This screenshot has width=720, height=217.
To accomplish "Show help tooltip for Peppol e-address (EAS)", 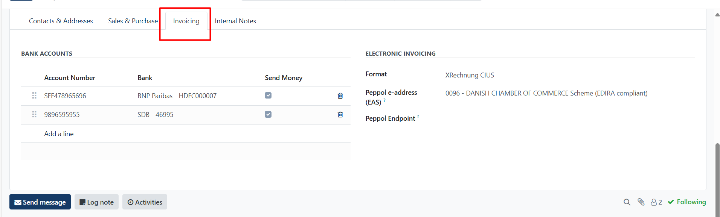I will pyautogui.click(x=384, y=100).
